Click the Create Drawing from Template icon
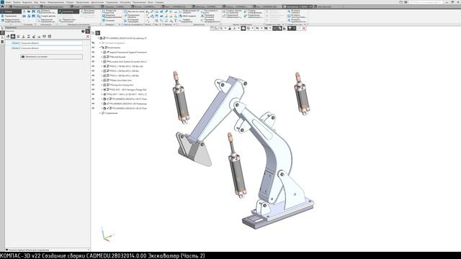The height and width of the screenshot is (259, 461). click(x=224, y=12)
